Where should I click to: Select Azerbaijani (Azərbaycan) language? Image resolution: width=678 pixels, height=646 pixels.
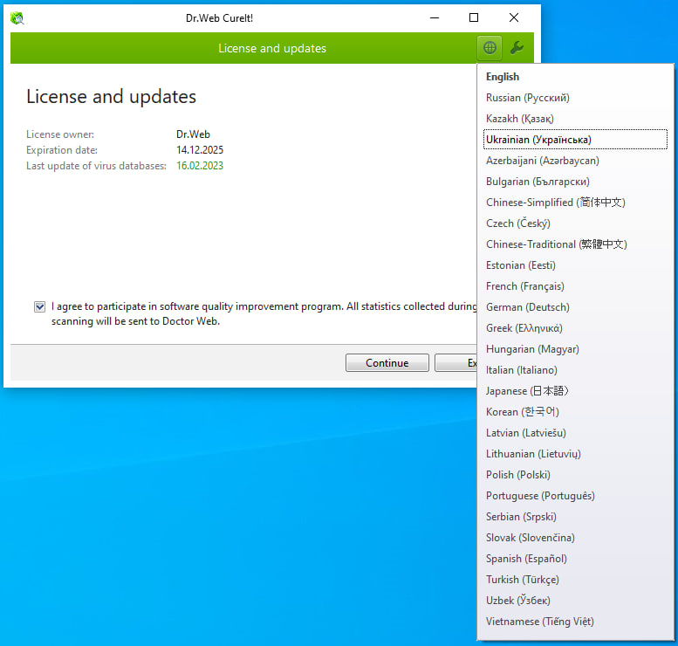(575, 161)
